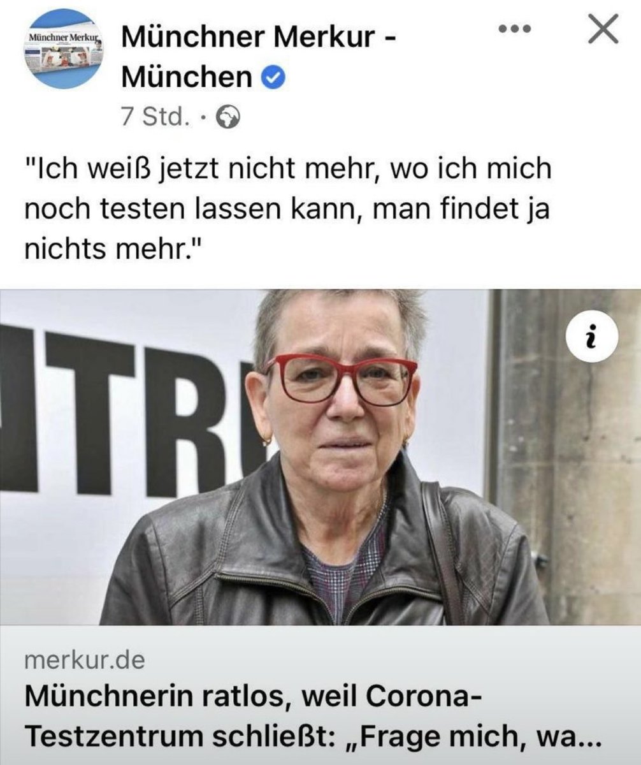Open the "Münchner Merkur -" page name
The image size is (641, 765).
(x=259, y=40)
